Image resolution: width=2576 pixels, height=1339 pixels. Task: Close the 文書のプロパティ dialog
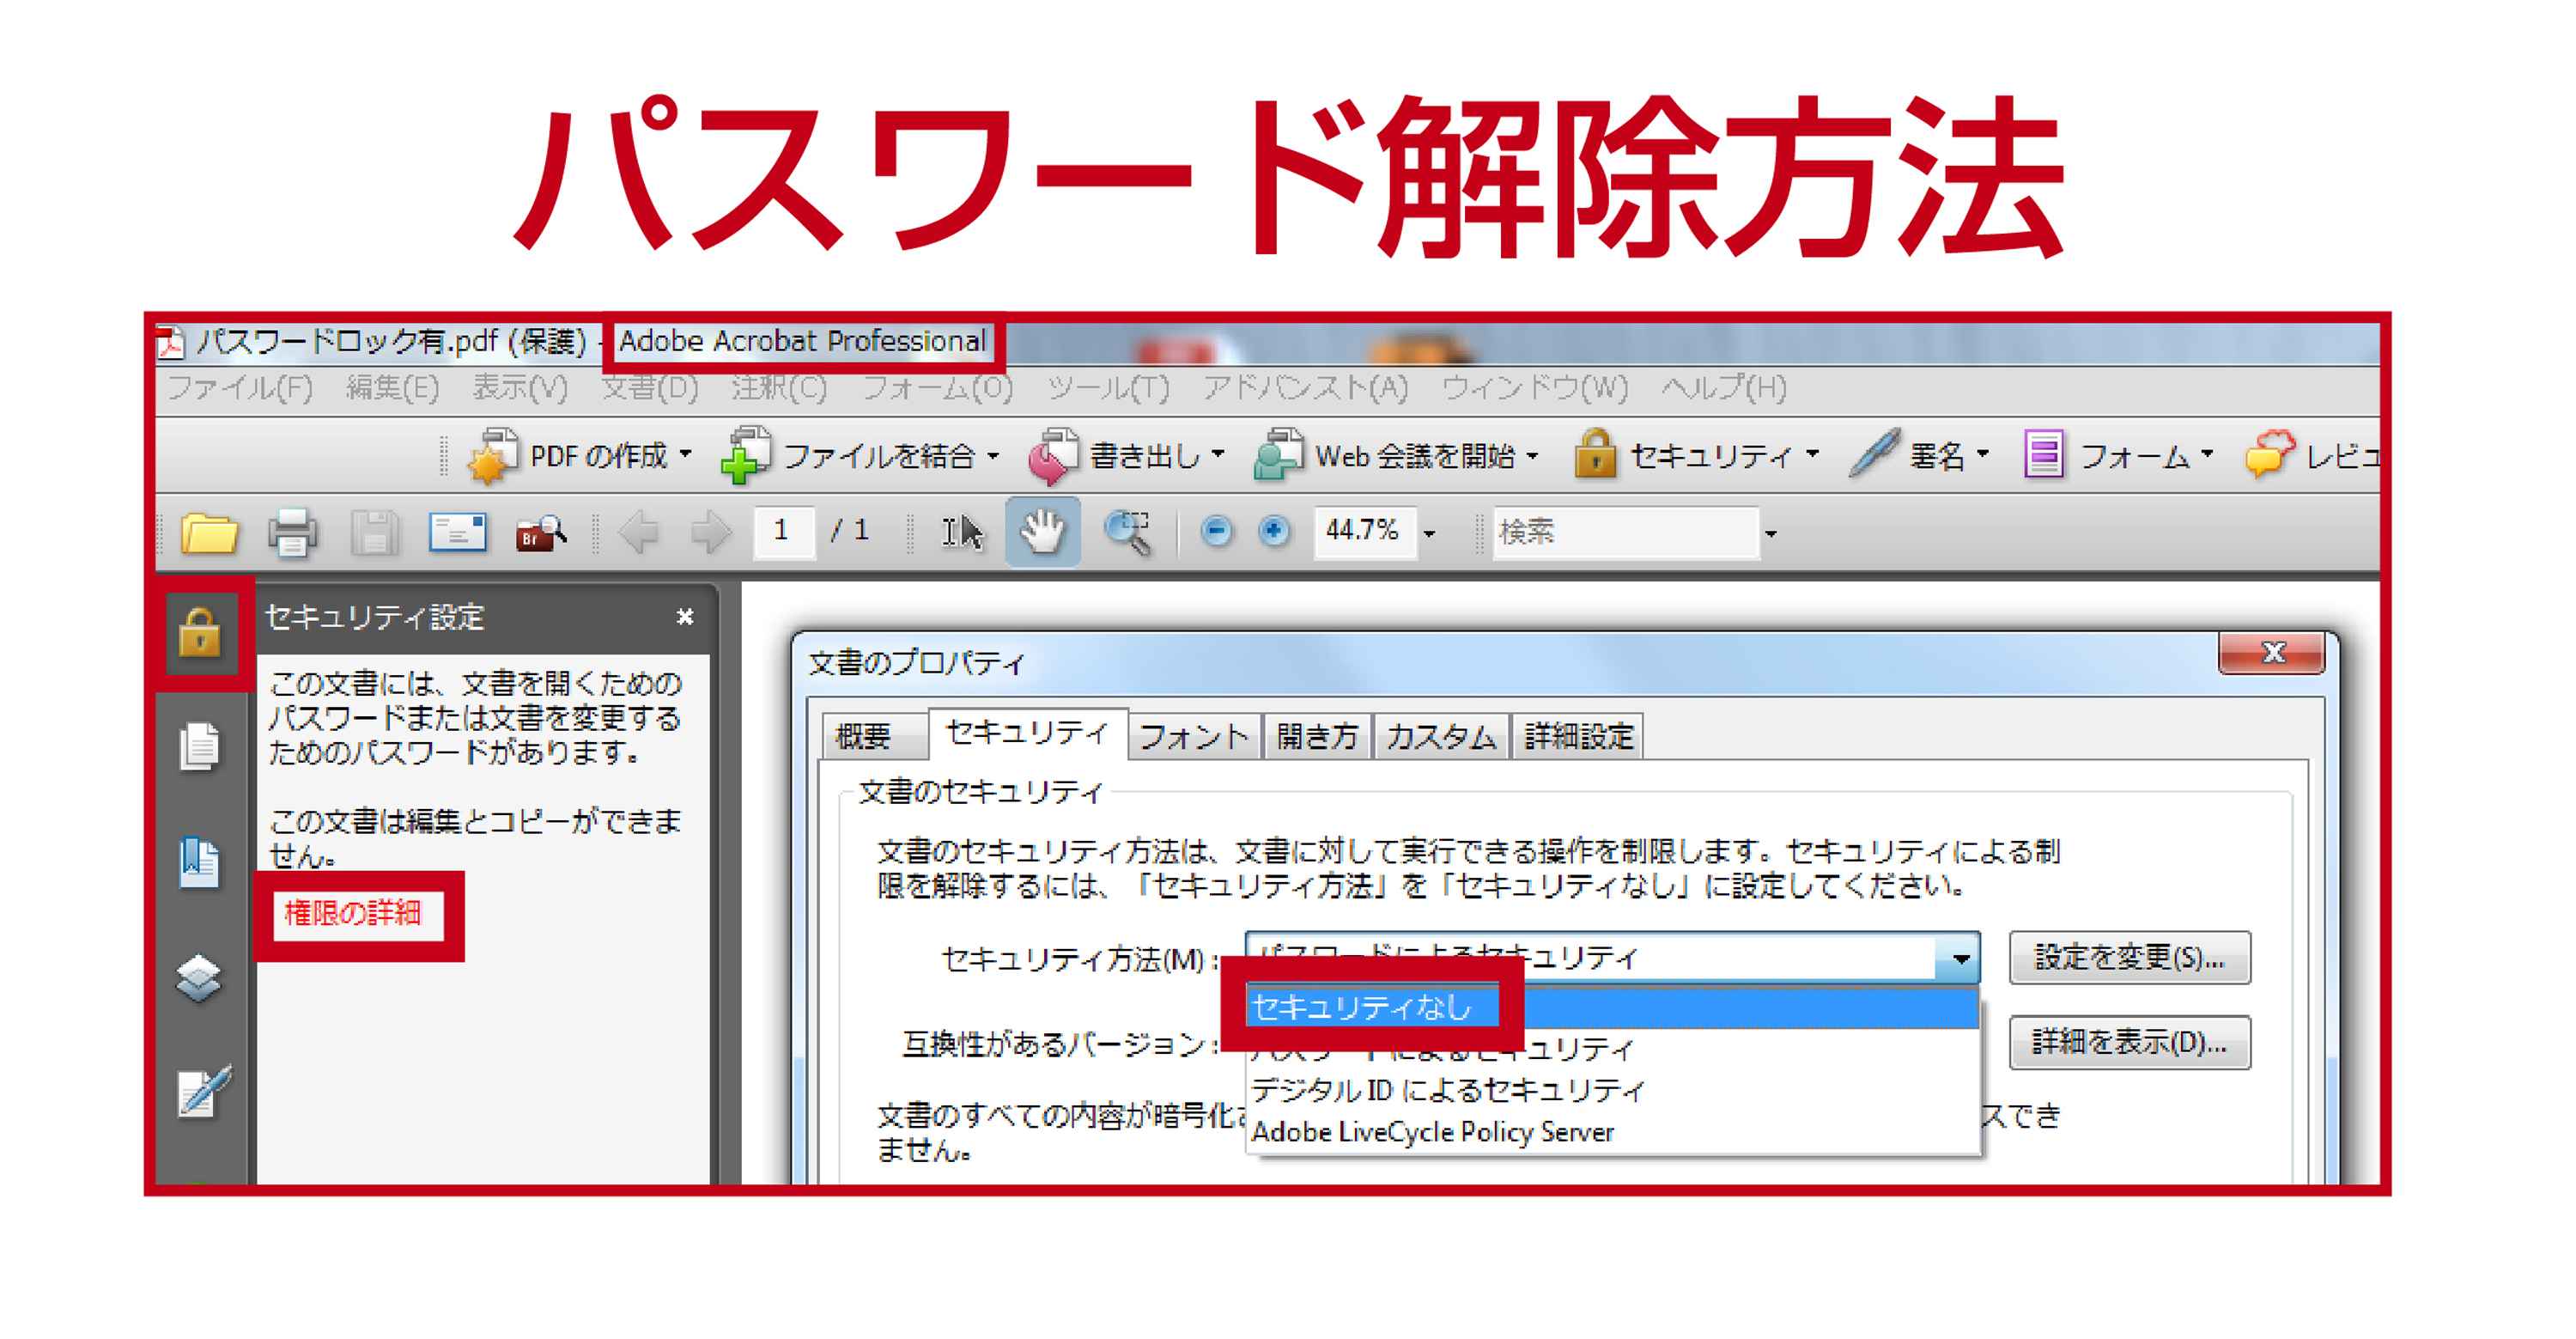(2272, 654)
